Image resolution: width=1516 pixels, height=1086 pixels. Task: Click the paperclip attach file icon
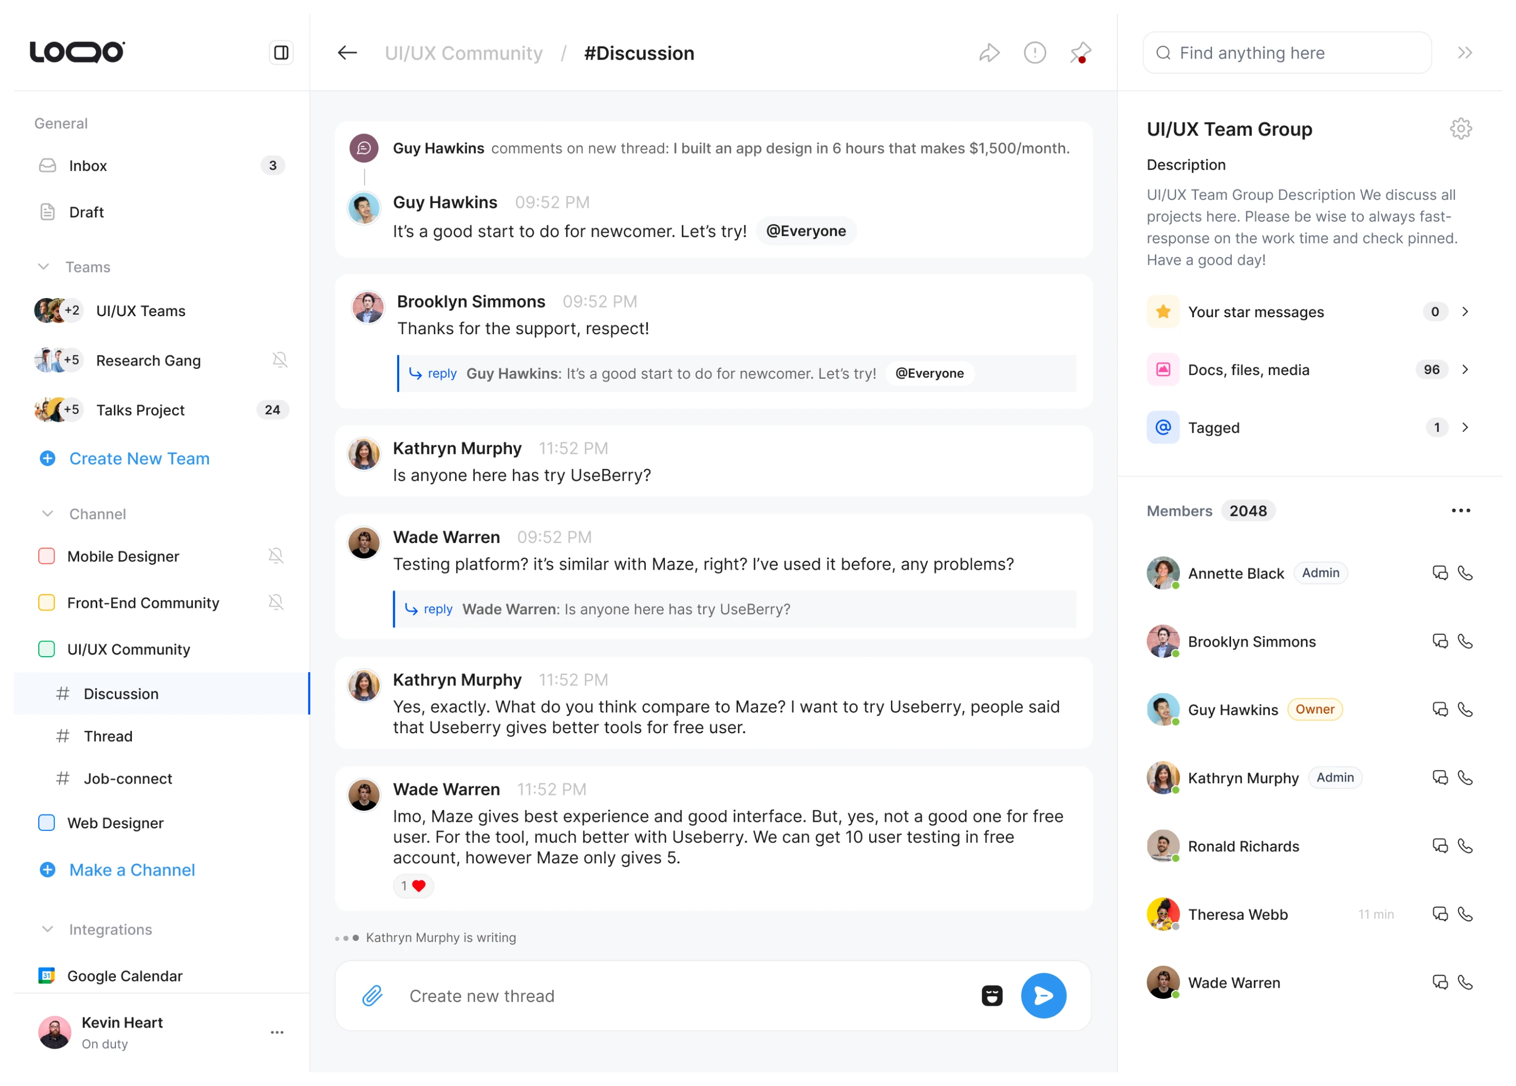(372, 996)
